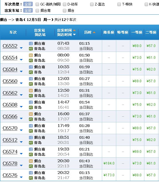Click the 过 pass-through icon beside C6552 烟台南
Viewport: 159px width, 182px height.
[x=31, y=44]
